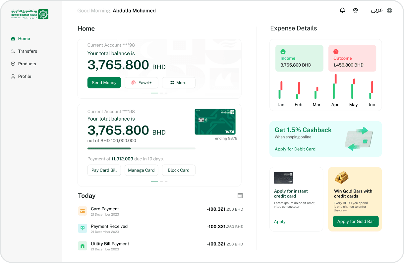
Task: Select the active carousel dot on first account card
Action: point(154,93)
